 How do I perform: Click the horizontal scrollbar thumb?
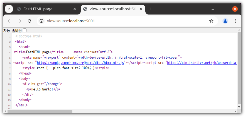coord(40,111)
